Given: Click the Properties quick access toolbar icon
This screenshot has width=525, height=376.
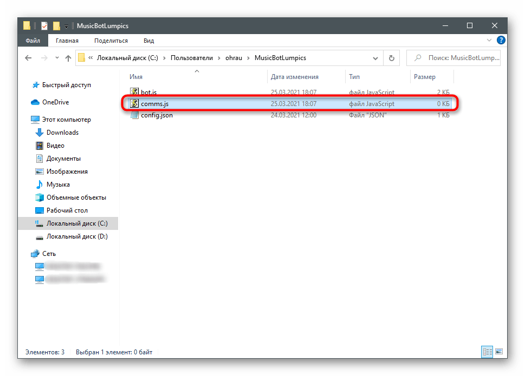Looking at the screenshot, I should click(x=44, y=25).
